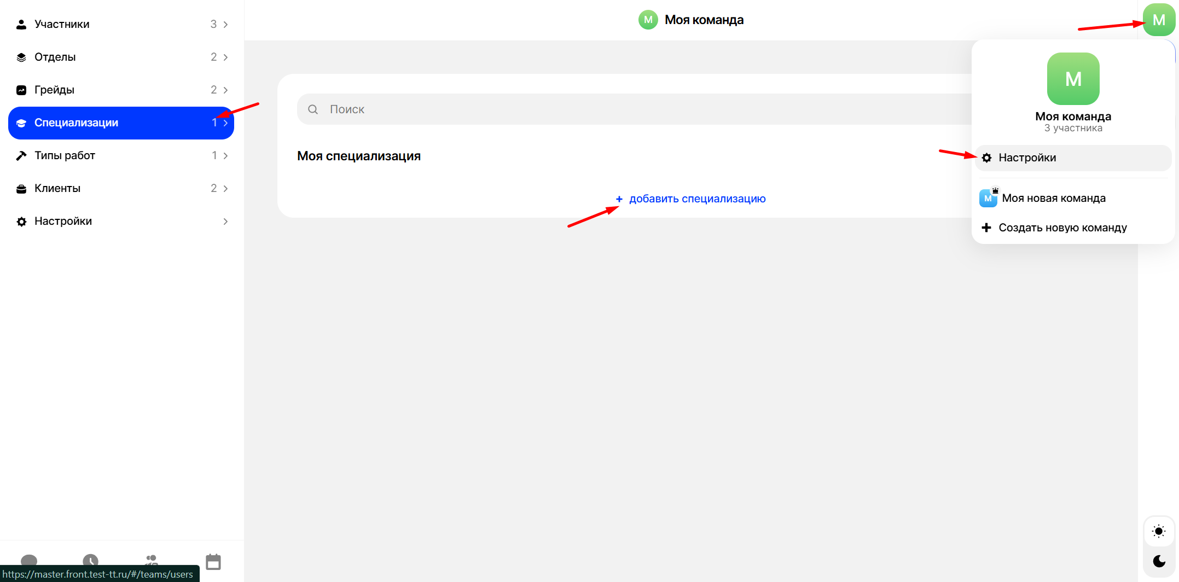Switch to dark theme with moon icon
Screen dimensions: 1179x582
[1158, 561]
